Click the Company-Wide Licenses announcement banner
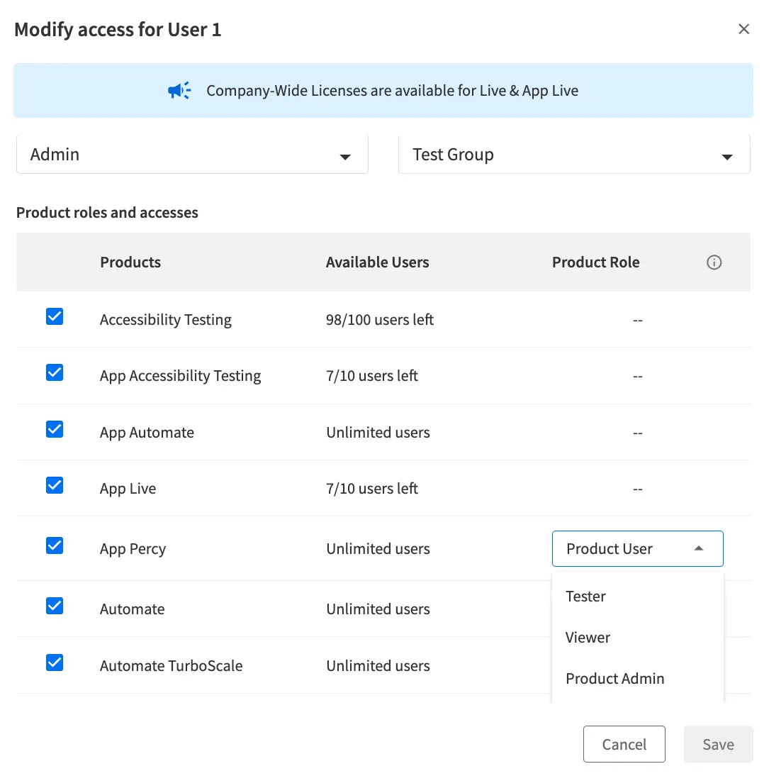The image size is (769, 776). [392, 91]
